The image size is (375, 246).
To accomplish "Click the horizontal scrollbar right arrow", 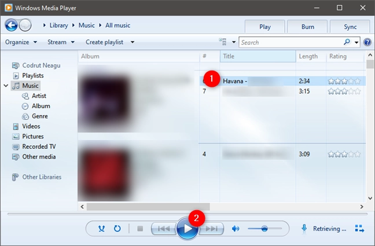I will [x=362, y=207].
